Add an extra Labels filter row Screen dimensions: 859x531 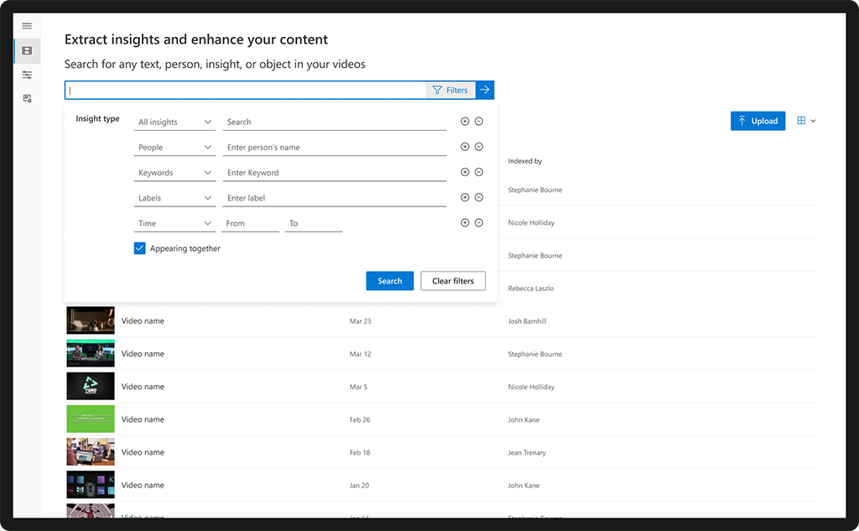(x=465, y=197)
